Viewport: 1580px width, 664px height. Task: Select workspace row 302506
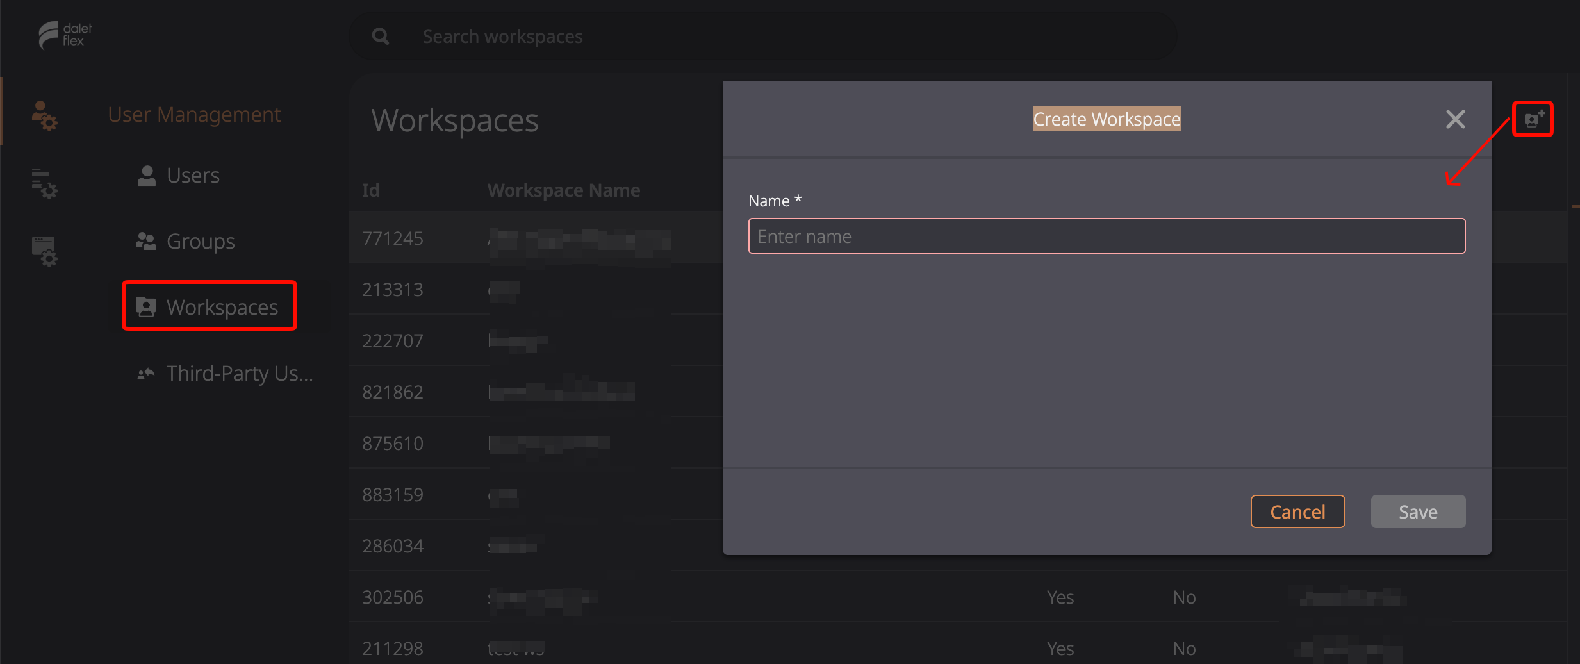pos(958,597)
